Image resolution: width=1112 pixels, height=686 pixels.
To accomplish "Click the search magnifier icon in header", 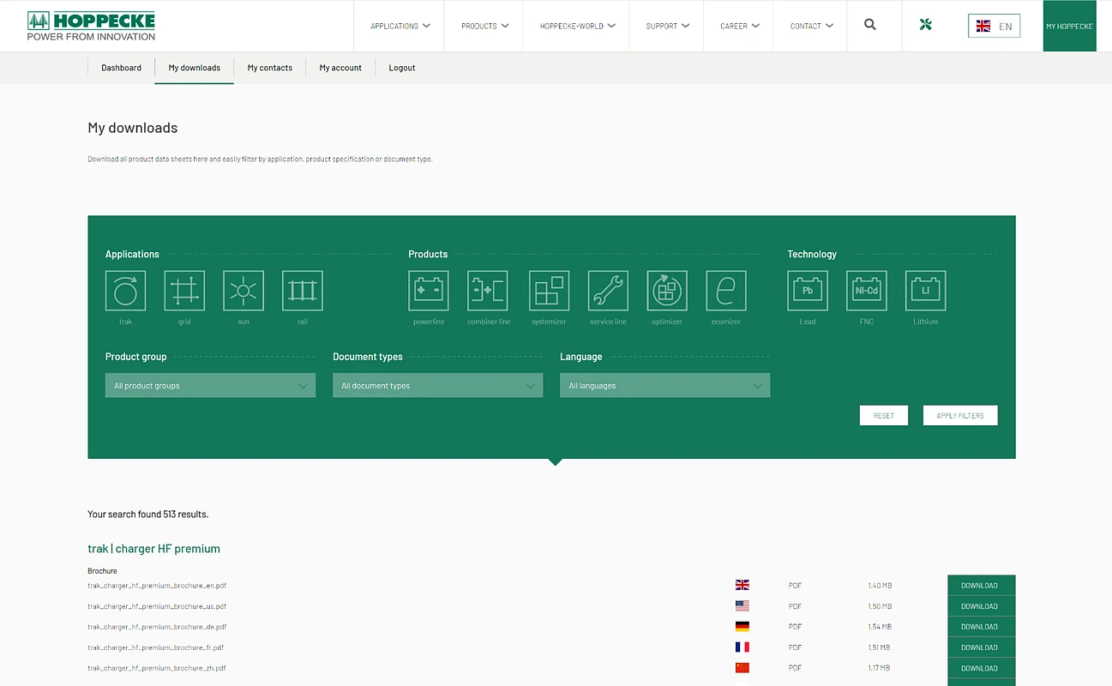I will (870, 26).
